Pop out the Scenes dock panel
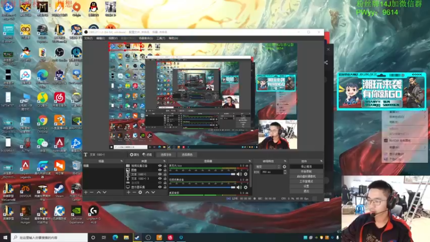 [x=121, y=161]
